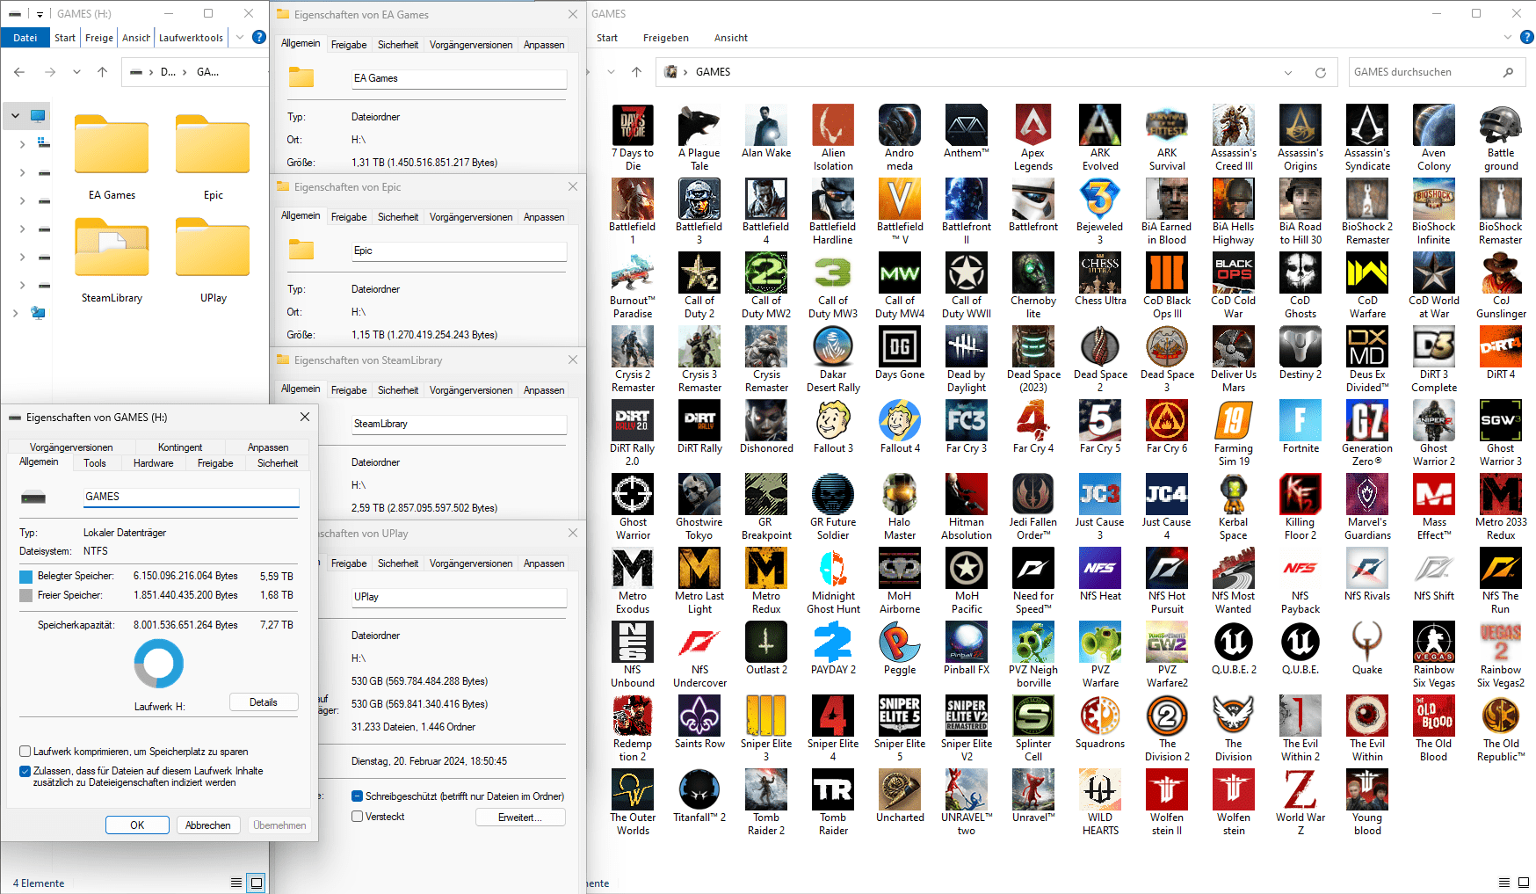
Task: Select the Battlefield V icon
Action: click(x=900, y=212)
